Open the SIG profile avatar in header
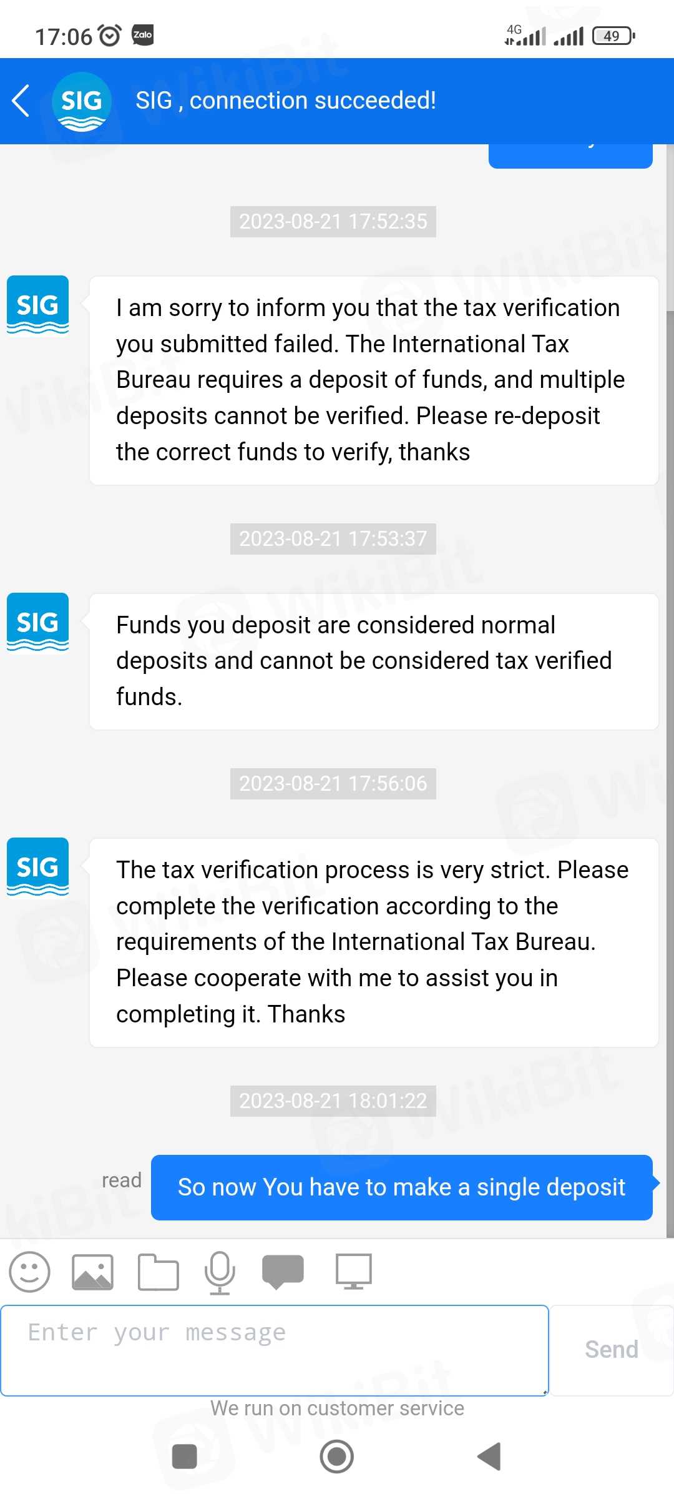The width and height of the screenshot is (674, 1499). coord(82,102)
